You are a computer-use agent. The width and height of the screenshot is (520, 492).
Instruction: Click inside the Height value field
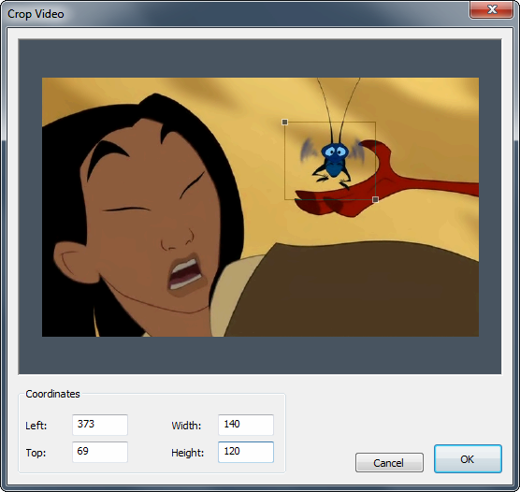246,452
